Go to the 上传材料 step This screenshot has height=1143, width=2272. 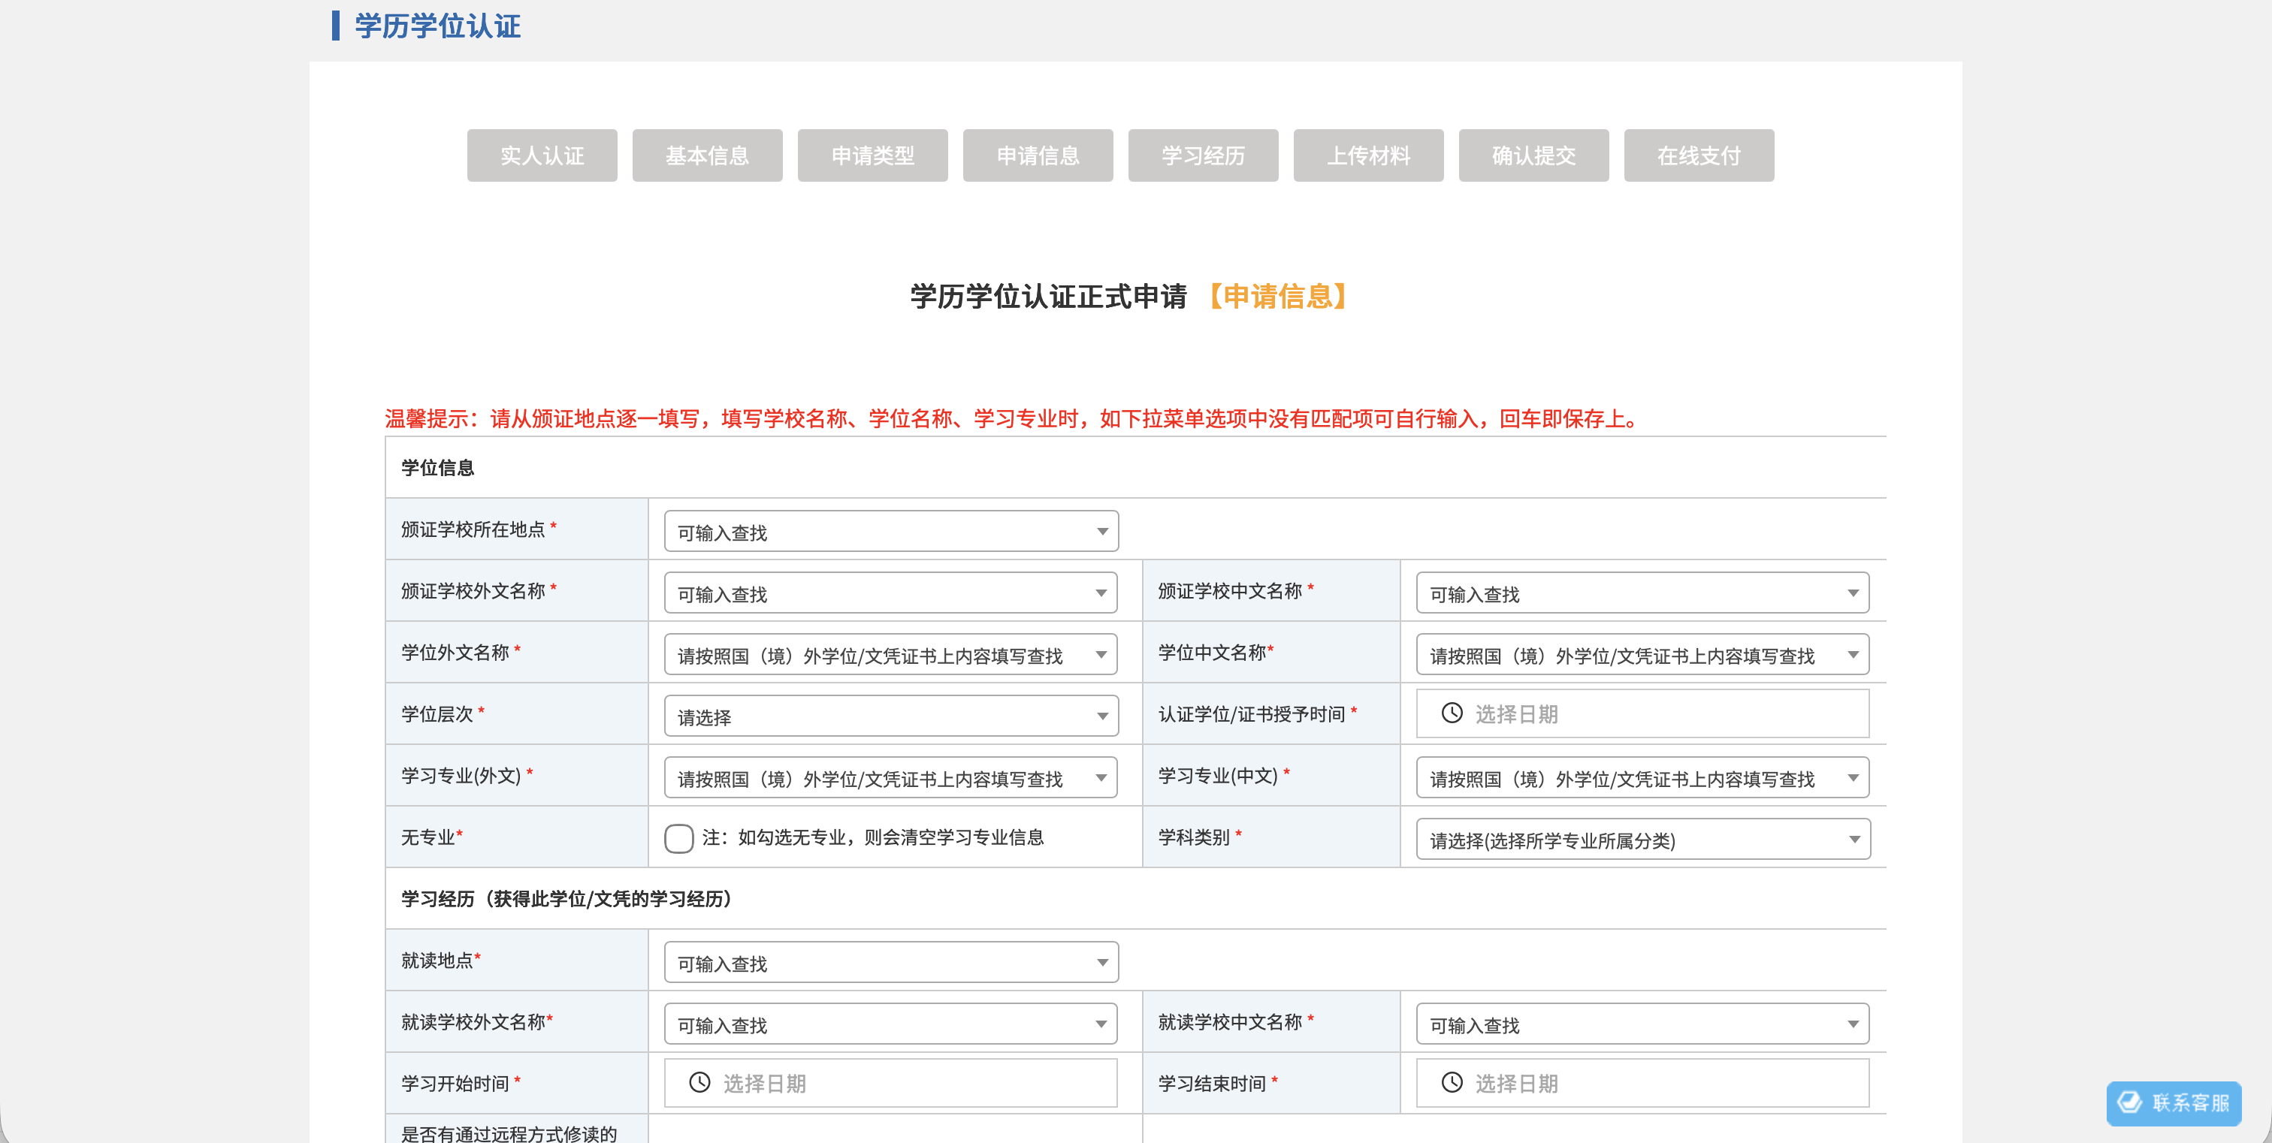pos(1368,155)
